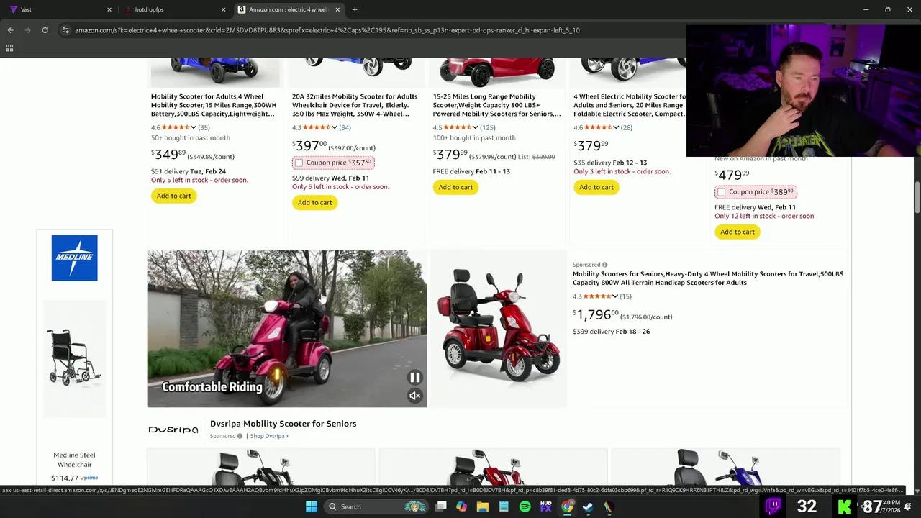Select the Amazon.com electric 4 wheel tab
Viewport: 921px width, 518px height.
[x=288, y=9]
